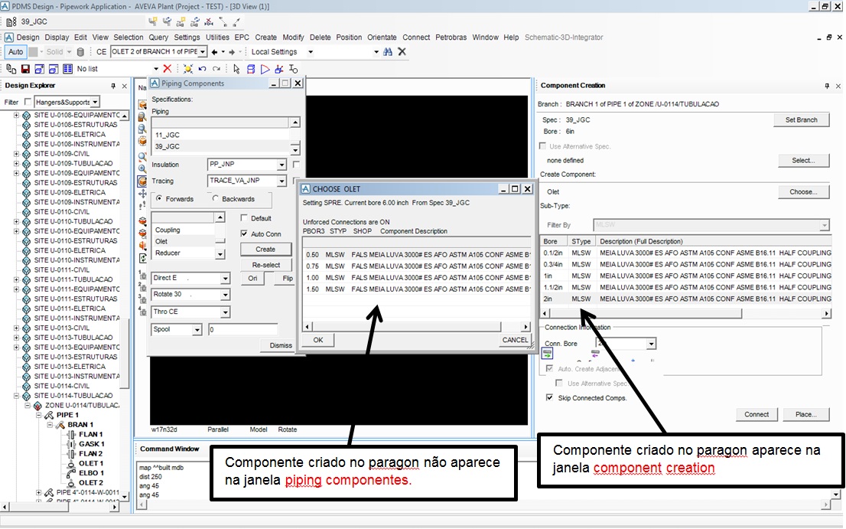
Task: Click the green arrow connection icon under Conn. Bore
Action: click(x=547, y=354)
